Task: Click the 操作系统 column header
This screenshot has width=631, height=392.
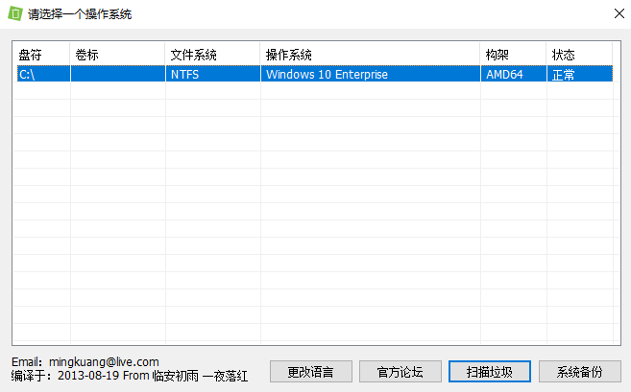Action: coord(370,55)
